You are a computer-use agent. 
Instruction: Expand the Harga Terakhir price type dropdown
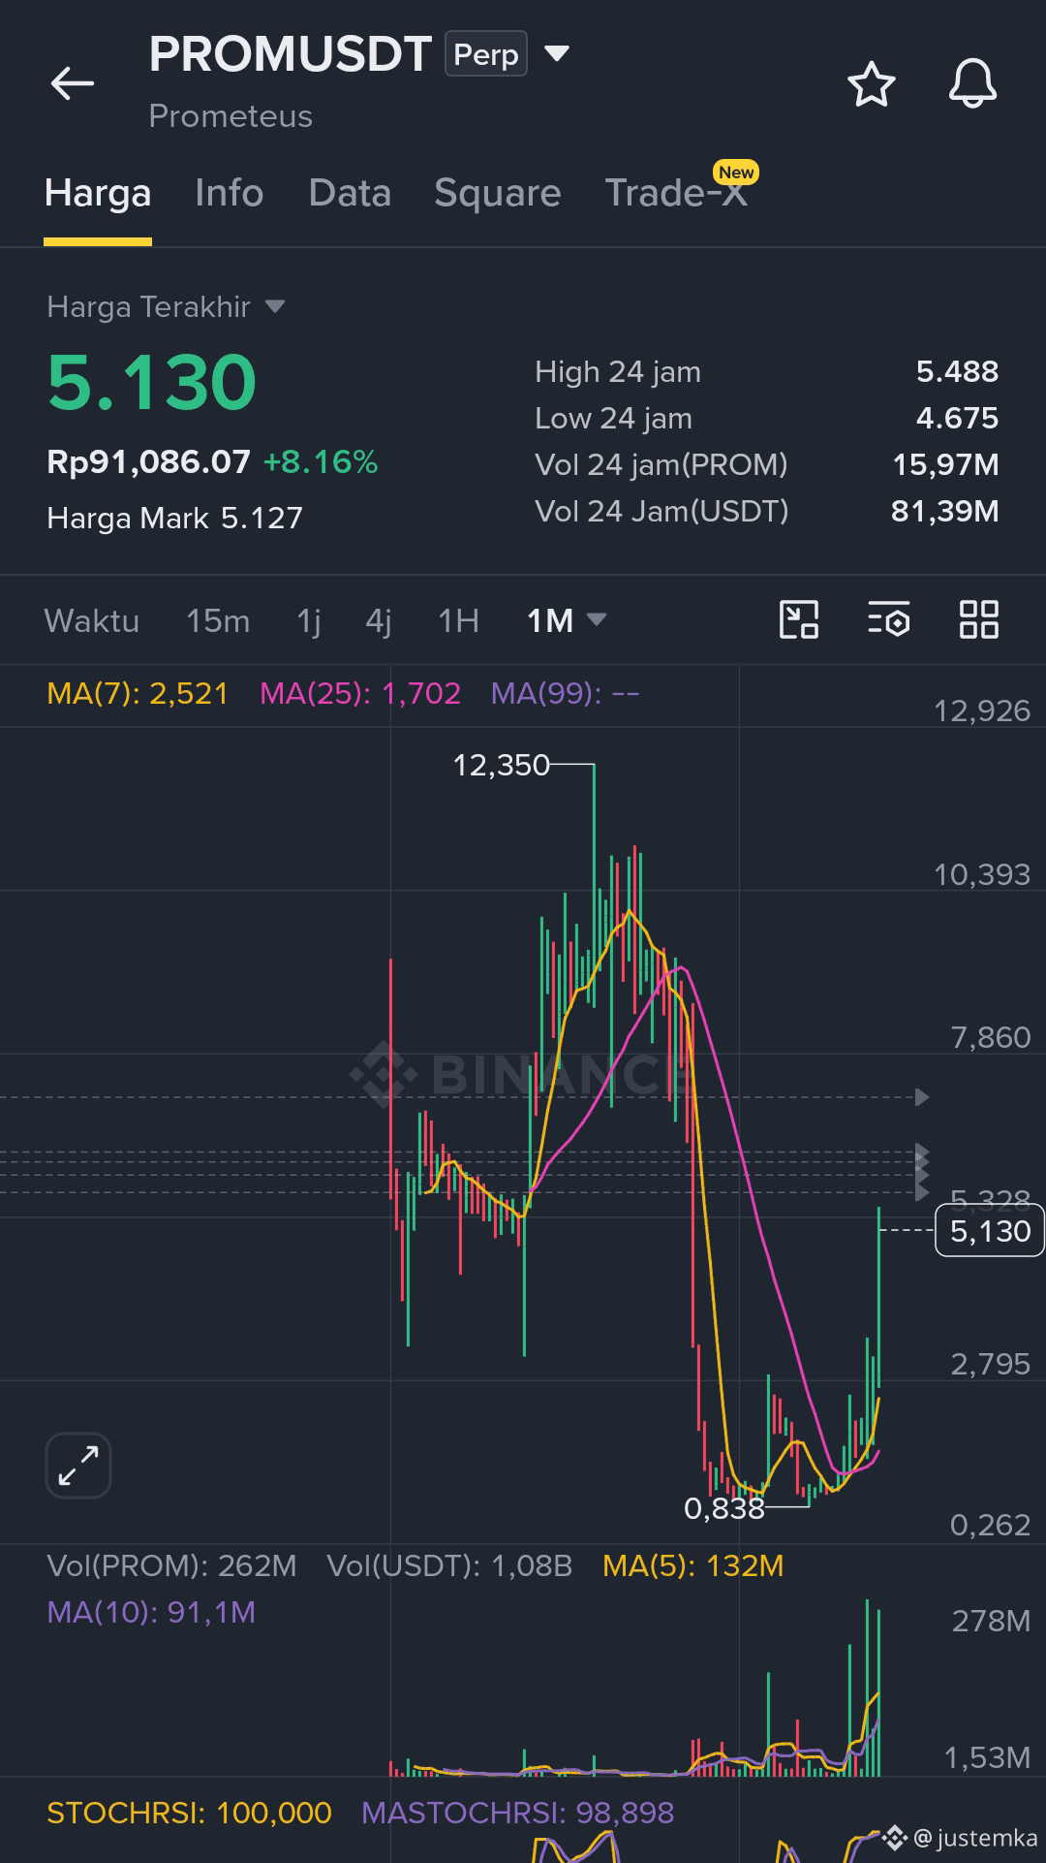[275, 306]
